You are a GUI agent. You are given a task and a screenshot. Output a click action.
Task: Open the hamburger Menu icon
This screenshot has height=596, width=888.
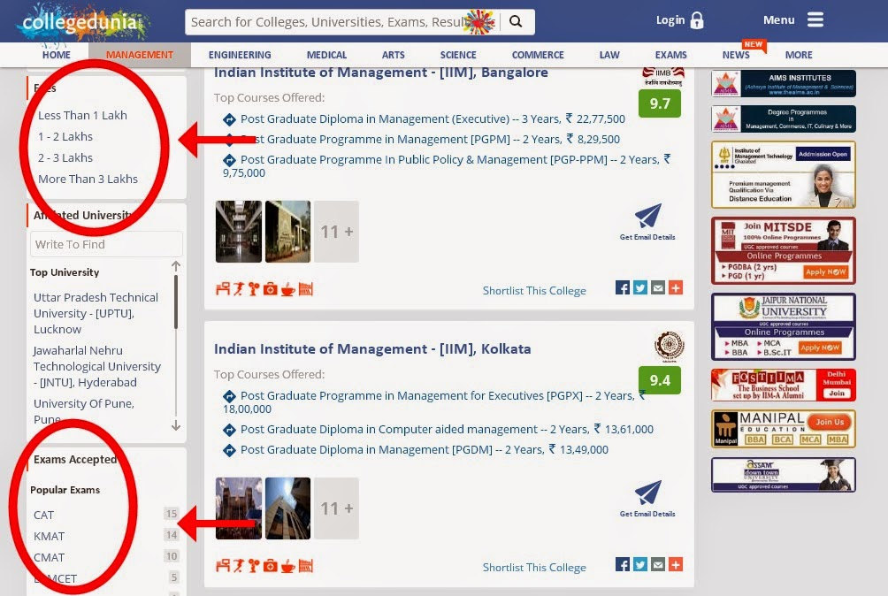[815, 19]
